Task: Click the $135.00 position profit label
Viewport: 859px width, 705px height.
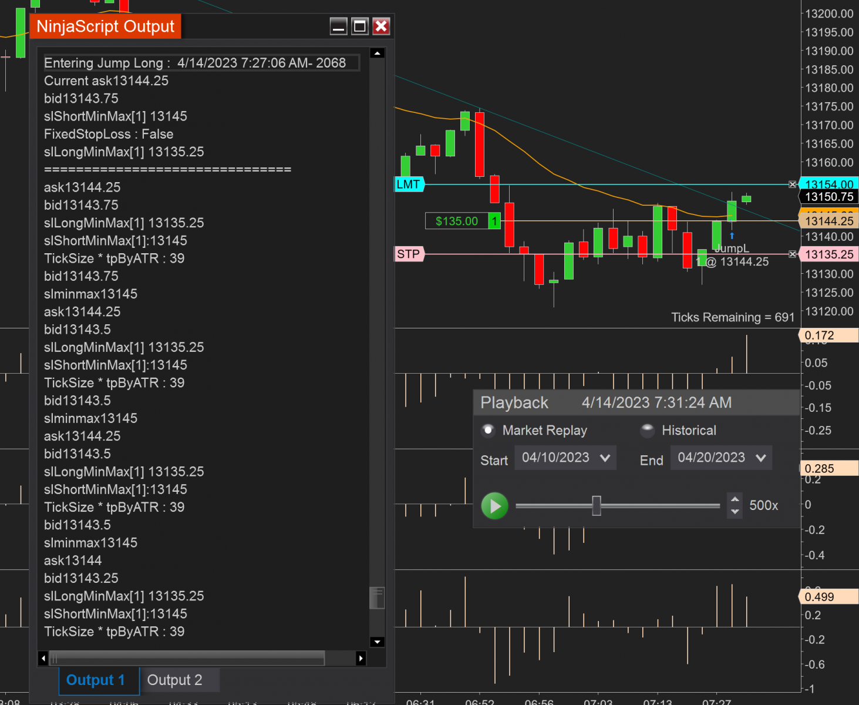Action: tap(457, 221)
